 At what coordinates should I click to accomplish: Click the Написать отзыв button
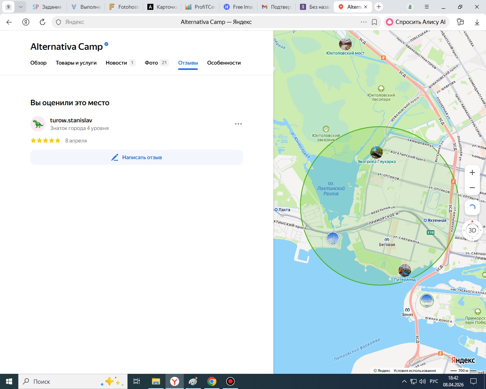137,157
